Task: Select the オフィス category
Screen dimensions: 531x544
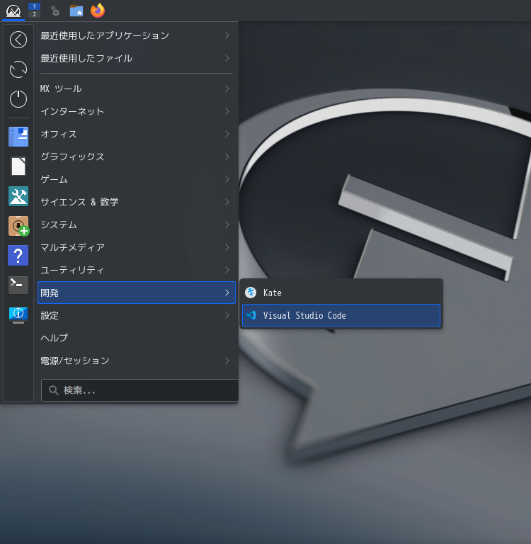Action: pyautogui.click(x=137, y=134)
